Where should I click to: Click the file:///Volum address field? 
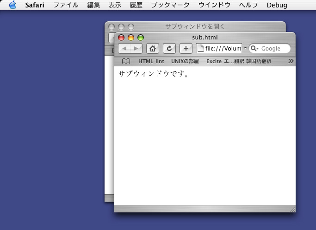coord(219,49)
